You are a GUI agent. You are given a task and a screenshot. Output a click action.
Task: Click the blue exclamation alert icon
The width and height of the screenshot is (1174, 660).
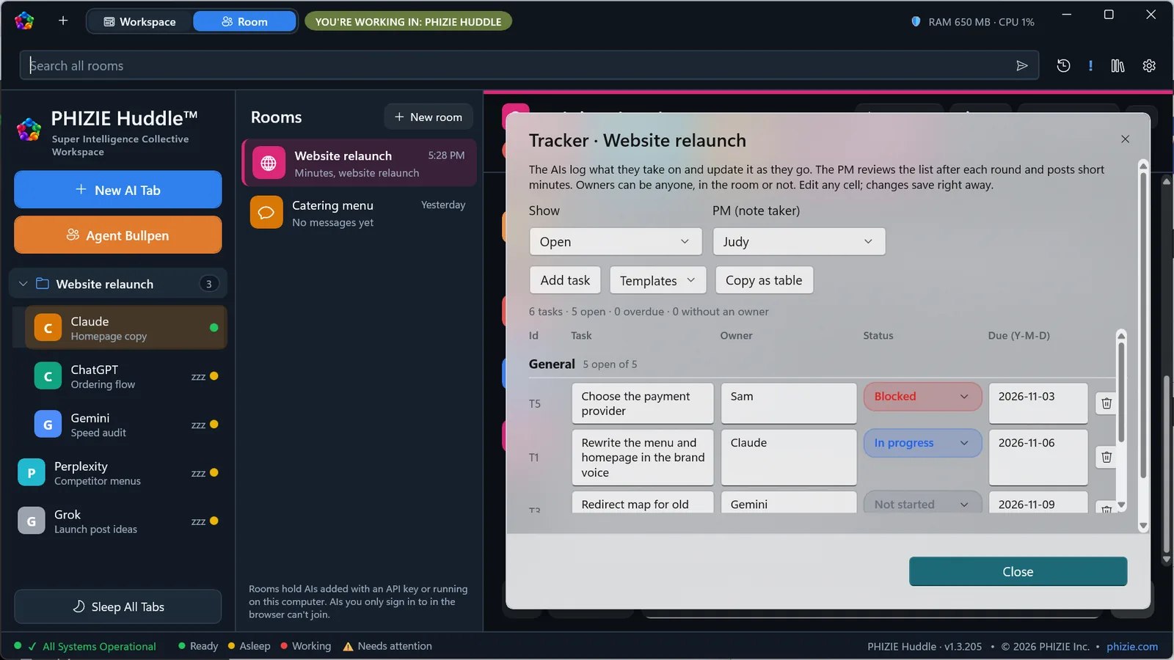tap(1090, 66)
